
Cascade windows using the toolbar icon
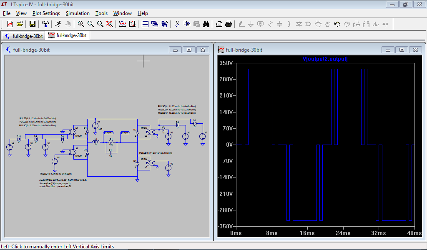click(155, 24)
